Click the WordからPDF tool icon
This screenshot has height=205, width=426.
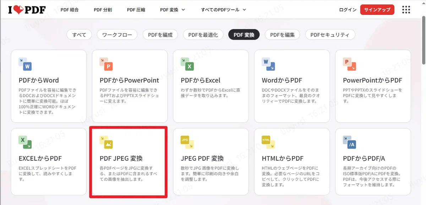tap(268, 64)
